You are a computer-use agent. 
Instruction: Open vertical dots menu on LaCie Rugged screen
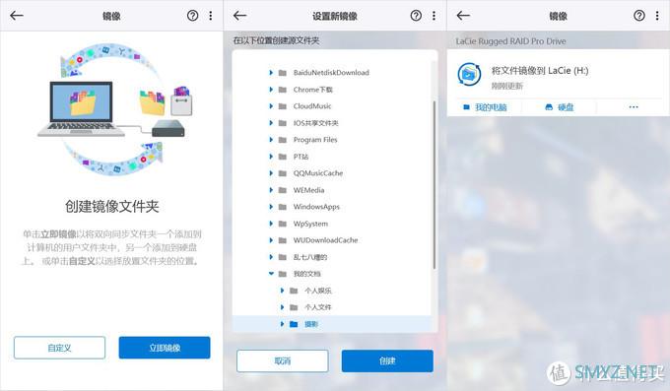click(657, 16)
